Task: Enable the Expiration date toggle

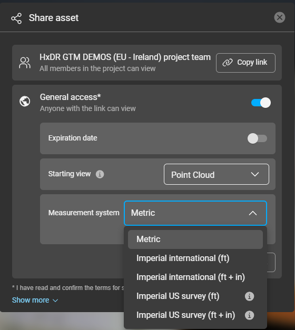Action: pos(257,138)
